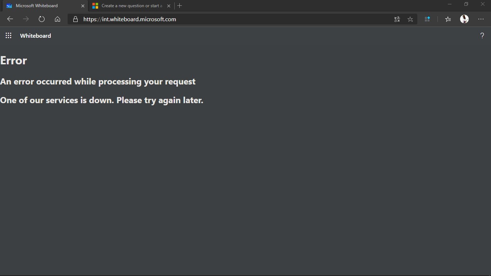Restore down the browser window
Viewport: 491px width, 276px height.
466,4
